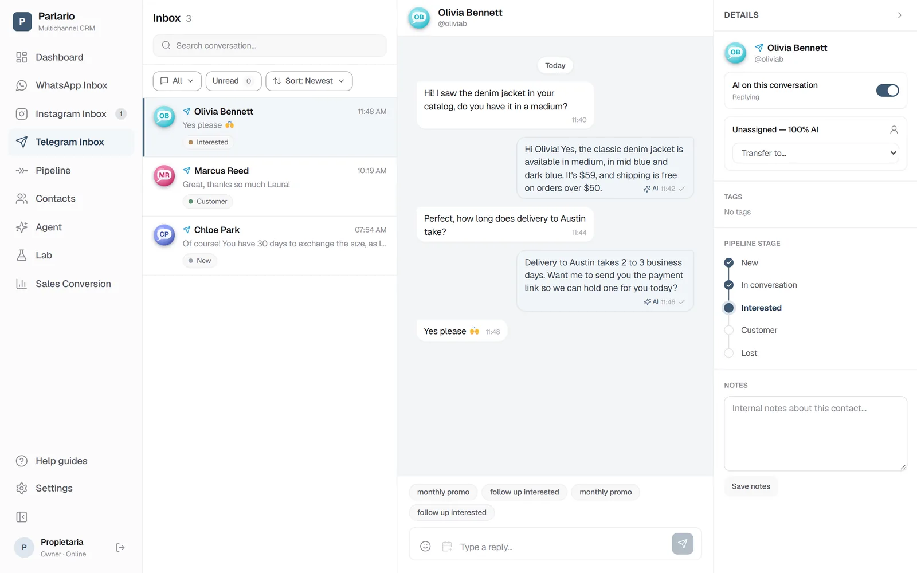
Task: Open the Sort: Newest dropdown
Action: pyautogui.click(x=309, y=81)
